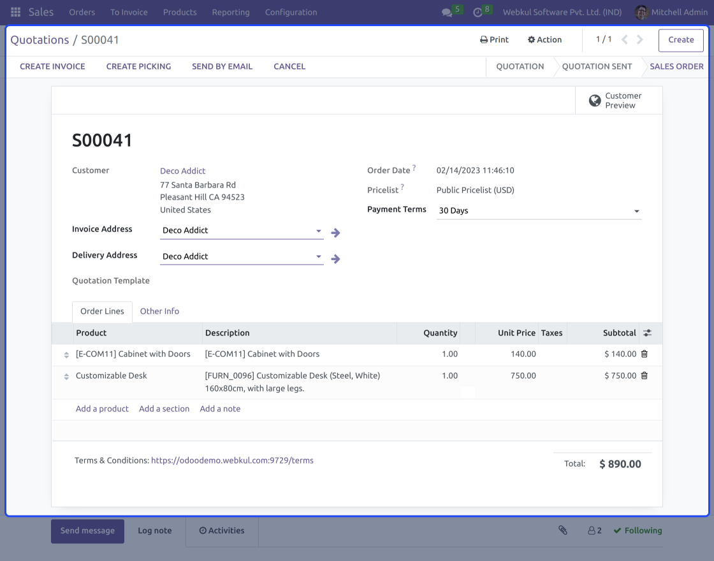The width and height of the screenshot is (714, 561).
Task: Click the Product column header
Action: [138, 333]
